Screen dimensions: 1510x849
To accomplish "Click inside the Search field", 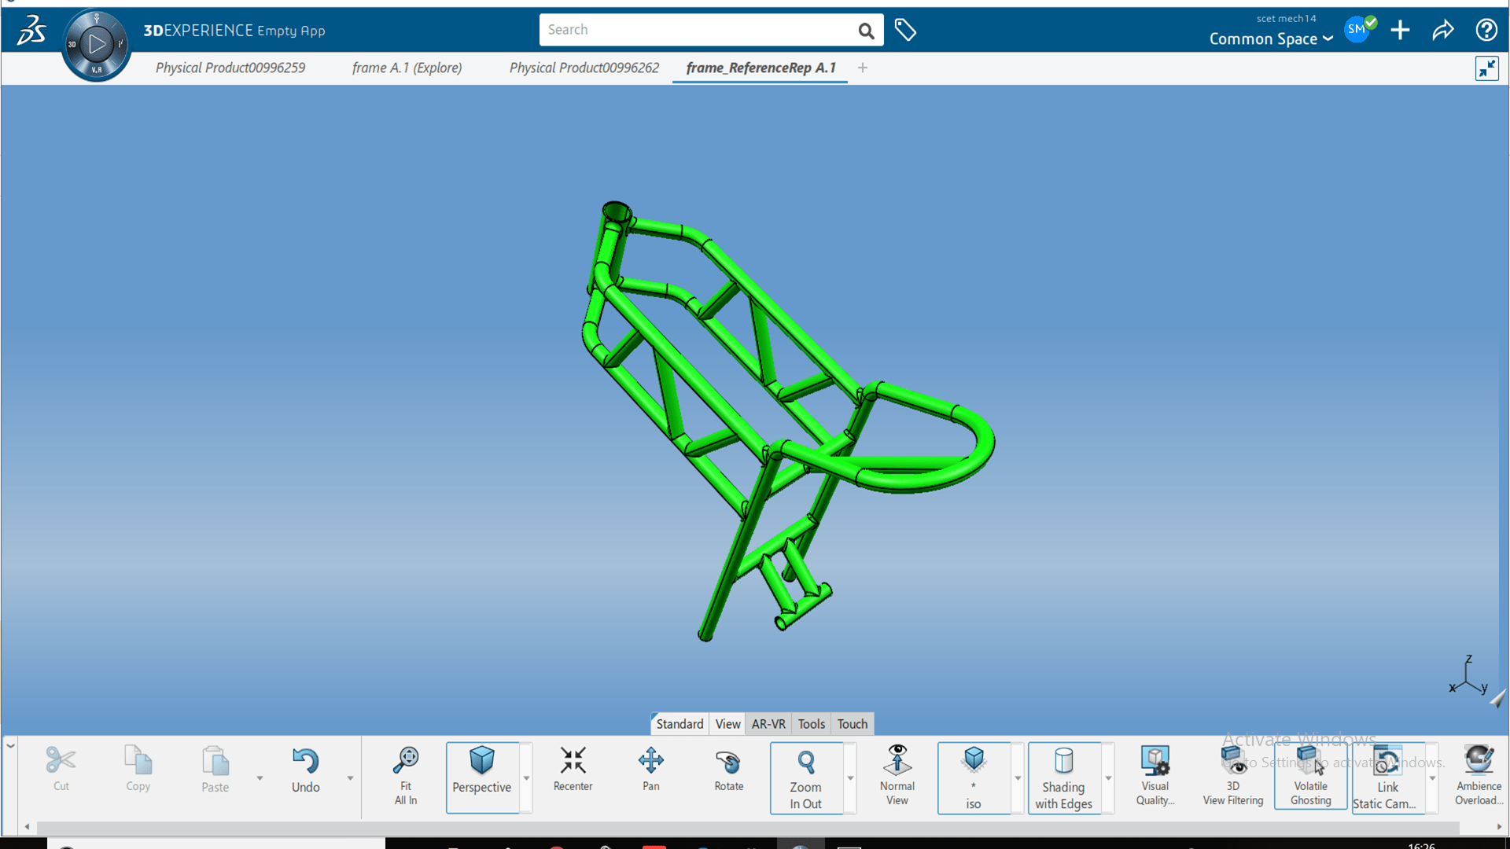I will point(700,29).
